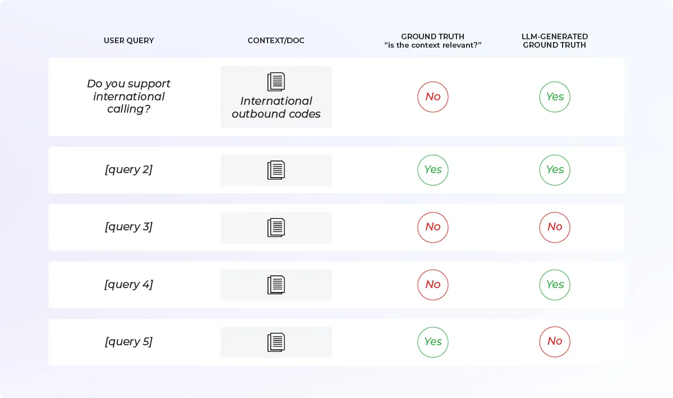Click the document icon above International outbound codes

tap(276, 82)
